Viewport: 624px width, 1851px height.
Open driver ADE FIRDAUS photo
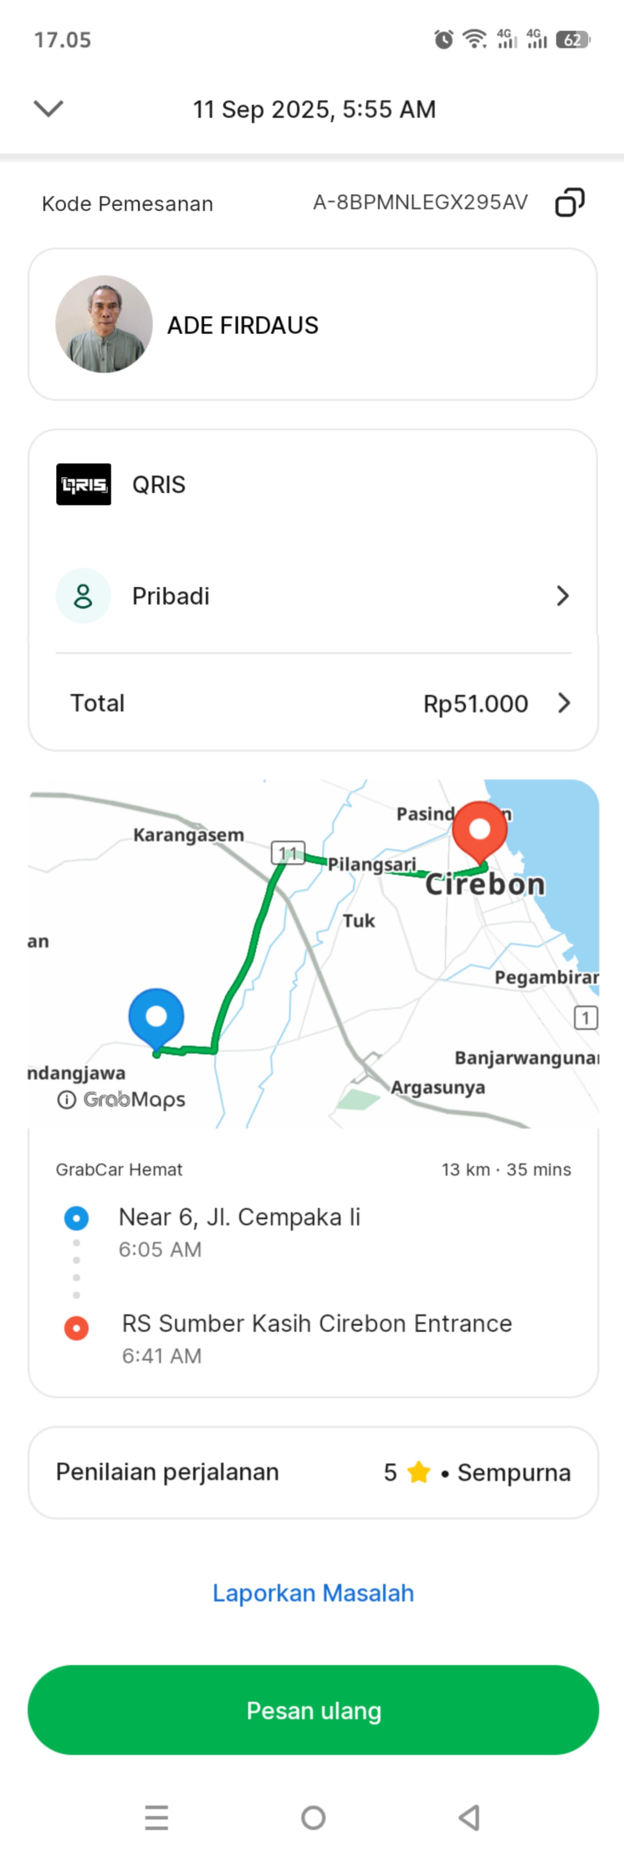(x=104, y=324)
